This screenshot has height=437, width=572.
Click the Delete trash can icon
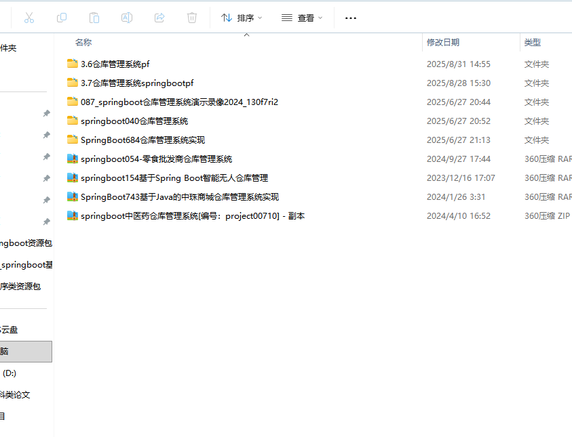point(192,18)
